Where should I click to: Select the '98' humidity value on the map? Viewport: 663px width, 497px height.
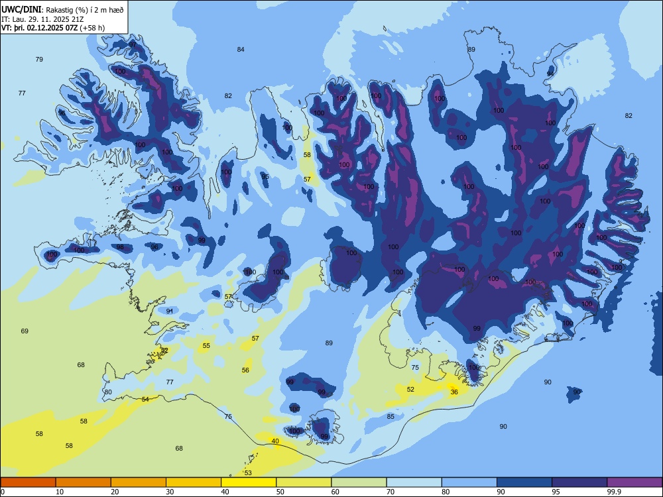pyautogui.click(x=120, y=247)
